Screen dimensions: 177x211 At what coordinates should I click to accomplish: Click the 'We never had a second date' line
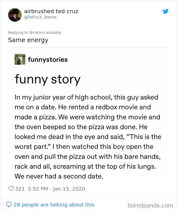pos(59,176)
